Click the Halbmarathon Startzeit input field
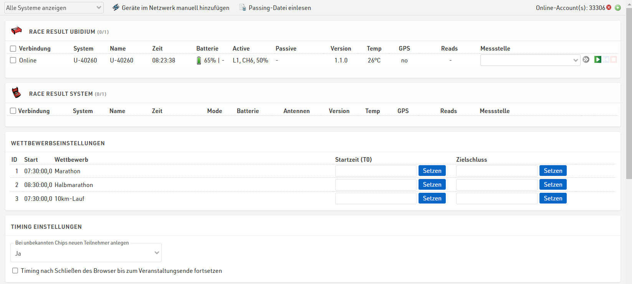Image resolution: width=632 pixels, height=284 pixels. click(x=376, y=185)
